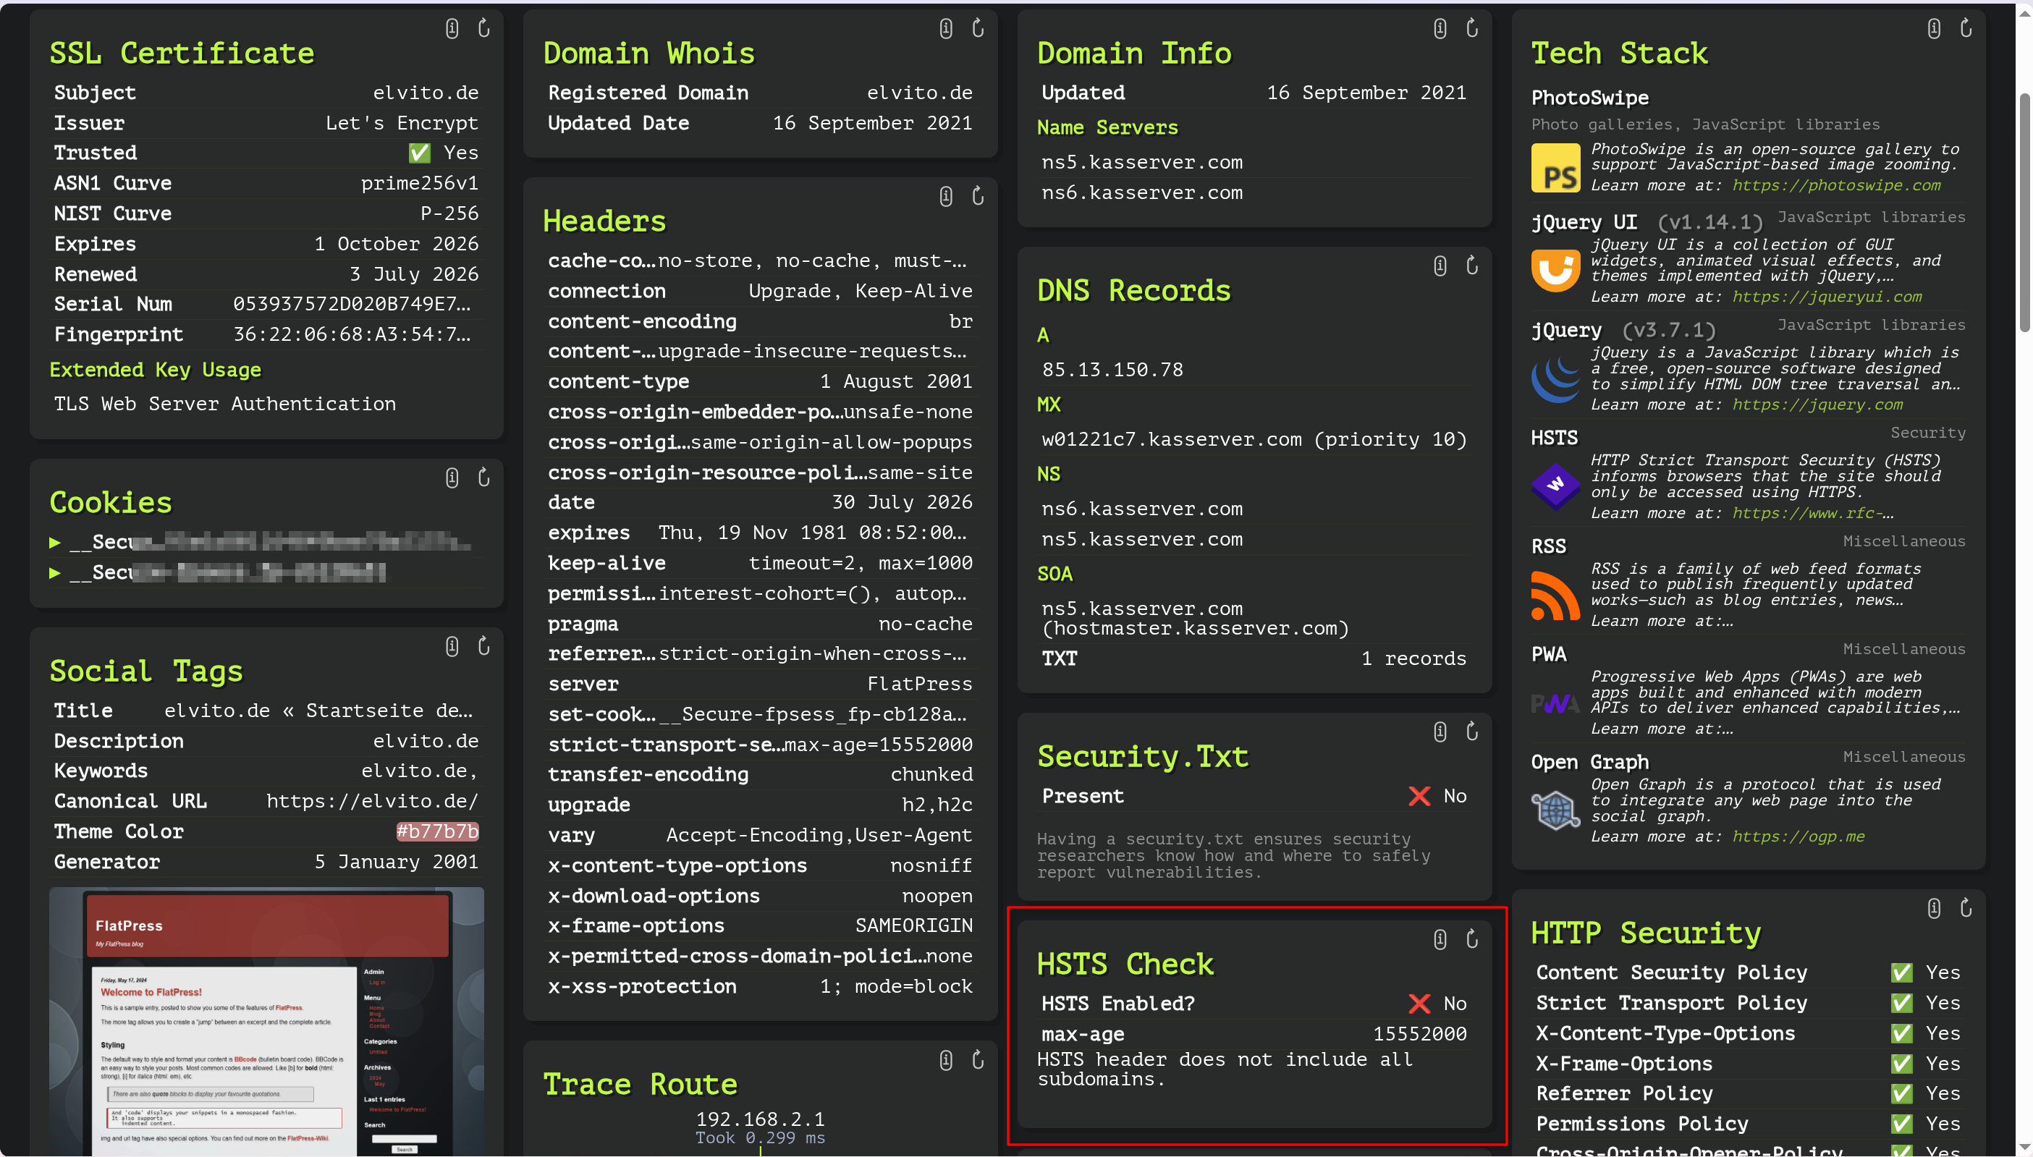Visit the jqueryui.com link
Viewport: 2033px width, 1157px height.
(x=1826, y=297)
